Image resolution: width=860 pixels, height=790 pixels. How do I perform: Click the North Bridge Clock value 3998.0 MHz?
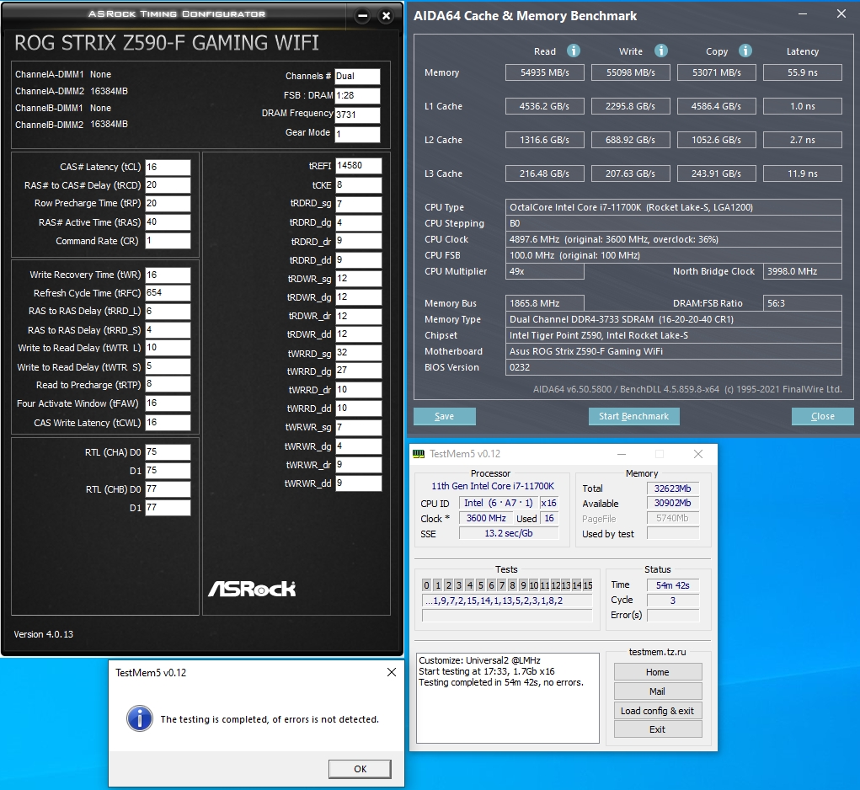(803, 271)
